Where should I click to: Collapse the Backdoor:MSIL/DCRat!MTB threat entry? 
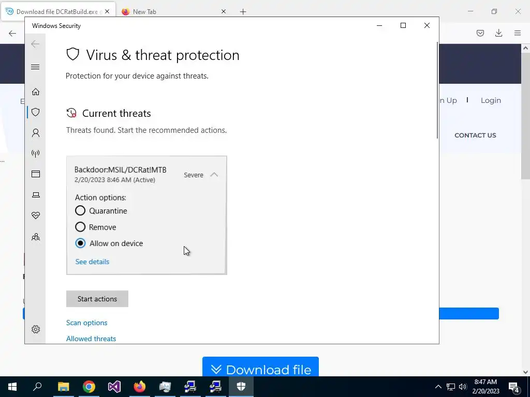tap(214, 175)
